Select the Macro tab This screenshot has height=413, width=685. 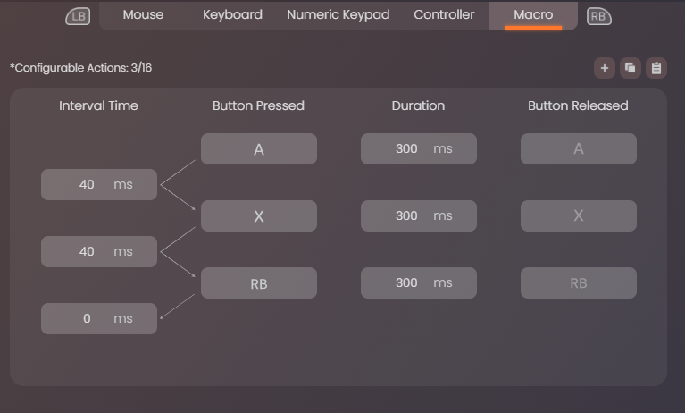pyautogui.click(x=533, y=15)
